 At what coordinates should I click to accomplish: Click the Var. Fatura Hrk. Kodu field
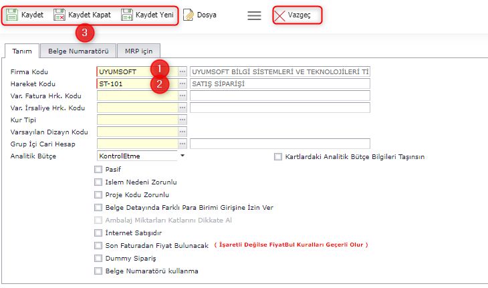[x=137, y=96]
